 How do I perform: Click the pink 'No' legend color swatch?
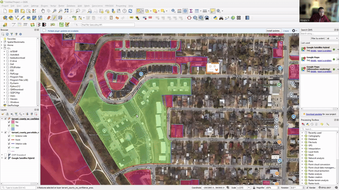(x=13, y=122)
